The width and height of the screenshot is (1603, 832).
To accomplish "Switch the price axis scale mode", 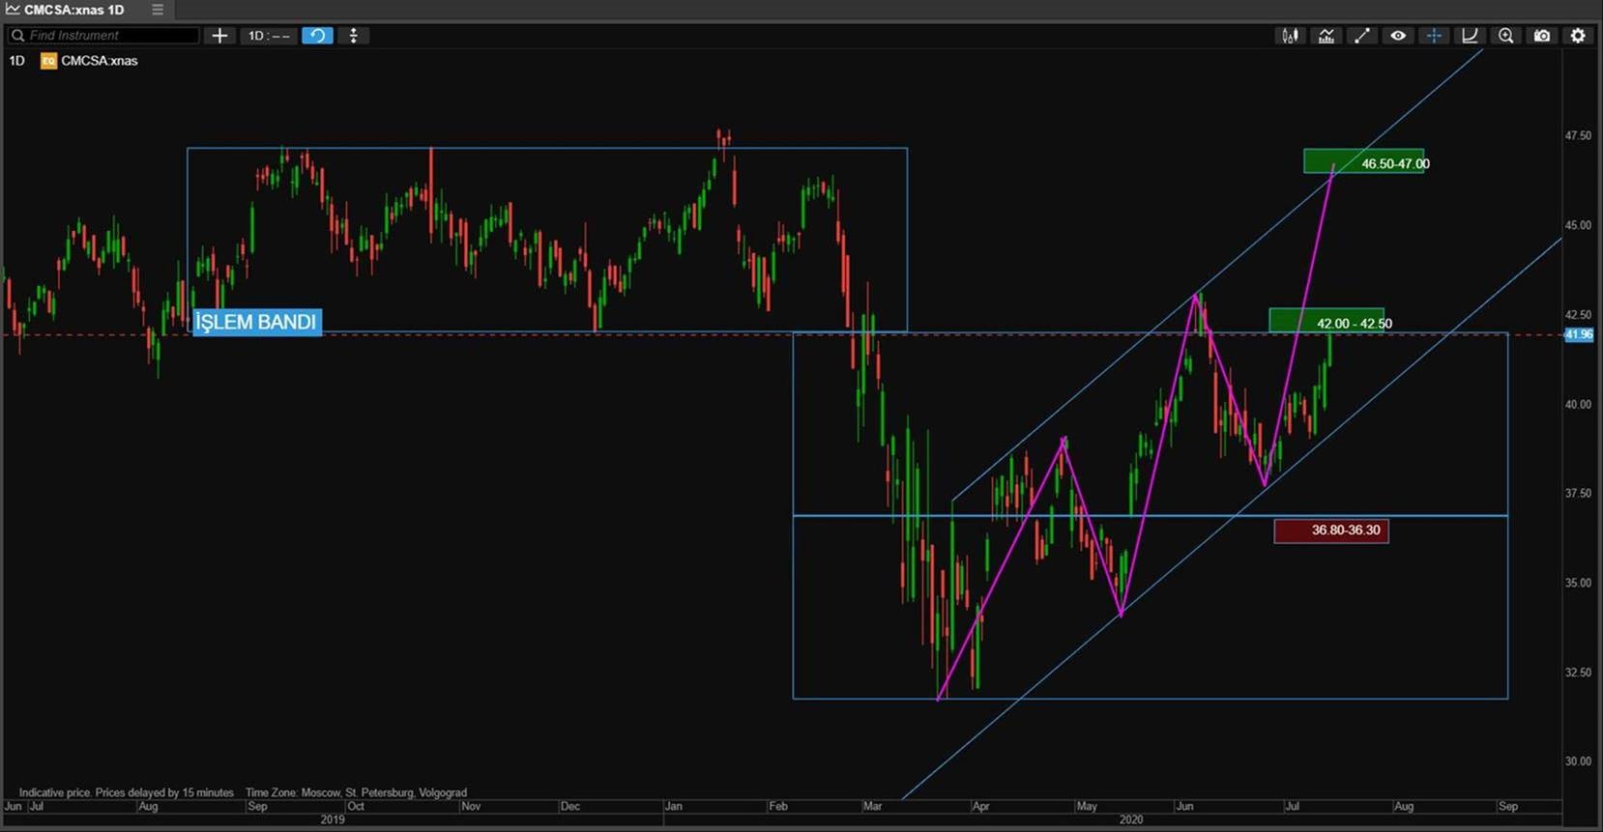I will [1470, 36].
